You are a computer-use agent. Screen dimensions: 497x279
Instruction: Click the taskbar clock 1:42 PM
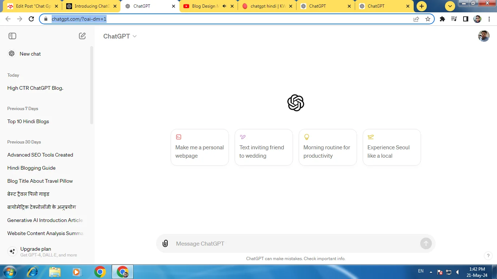[477, 269]
